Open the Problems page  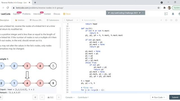(x=26, y=14)
